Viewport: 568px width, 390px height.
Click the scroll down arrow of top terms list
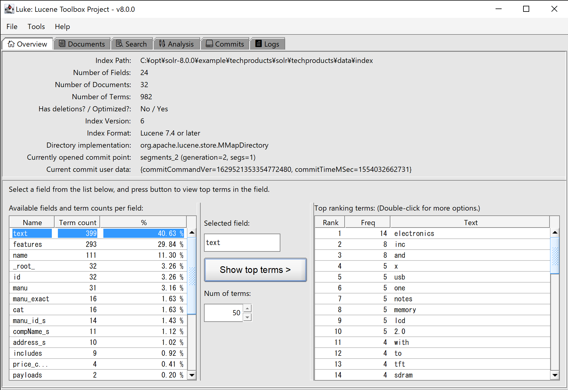coord(555,375)
